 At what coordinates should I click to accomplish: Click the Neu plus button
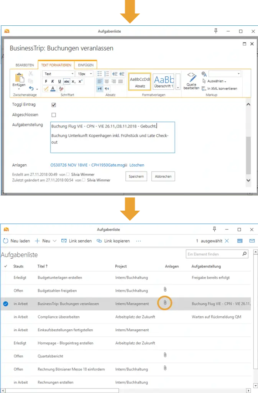tap(43, 241)
